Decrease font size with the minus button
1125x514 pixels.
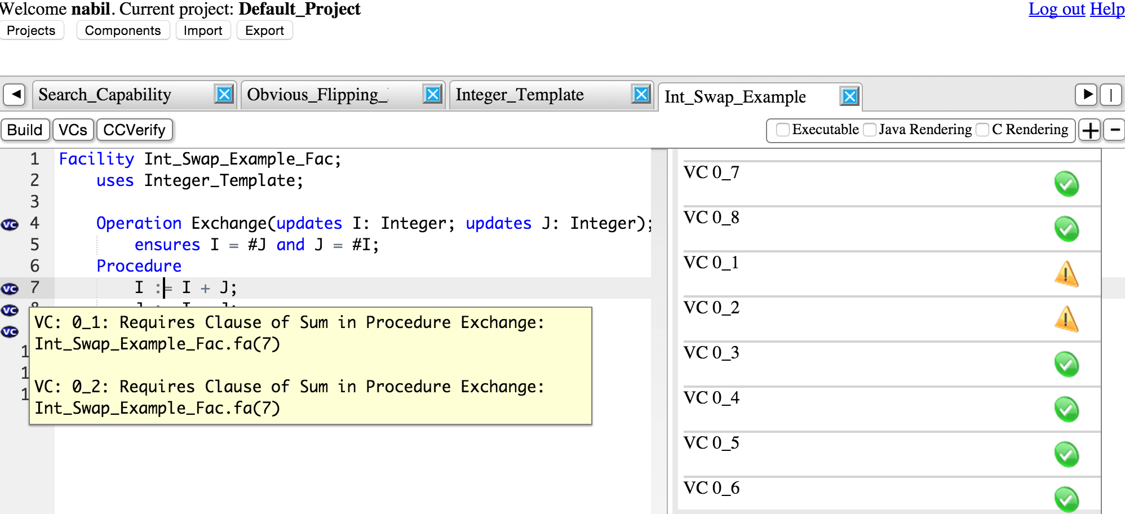(x=1114, y=130)
